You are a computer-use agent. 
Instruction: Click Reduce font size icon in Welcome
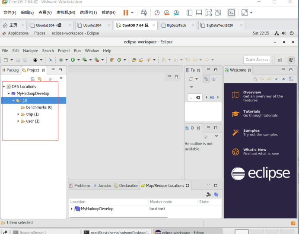click(x=276, y=79)
